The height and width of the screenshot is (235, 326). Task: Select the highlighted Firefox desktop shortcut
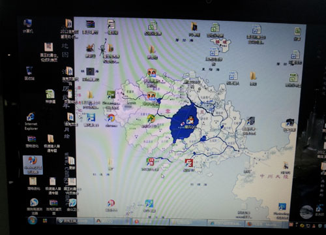coord(33,164)
